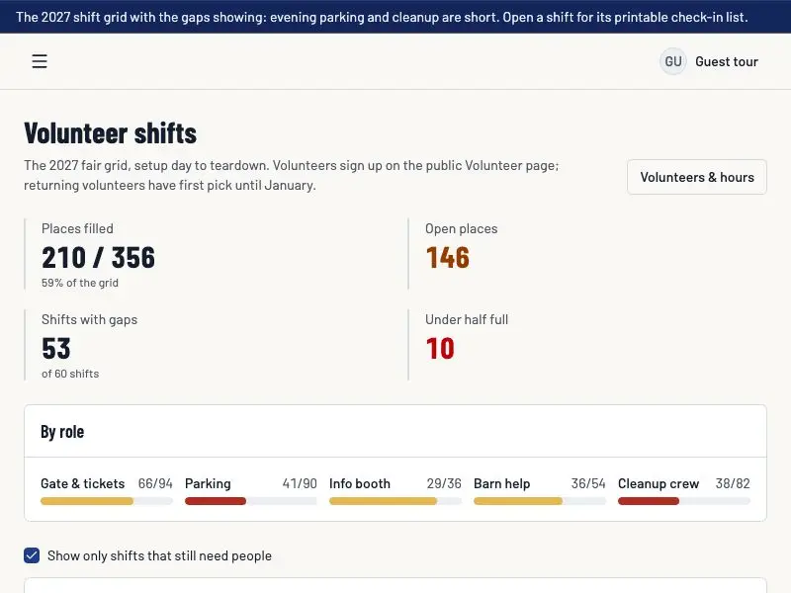Open the hamburger navigation menu
Image resolution: width=791 pixels, height=593 pixels.
tap(40, 61)
